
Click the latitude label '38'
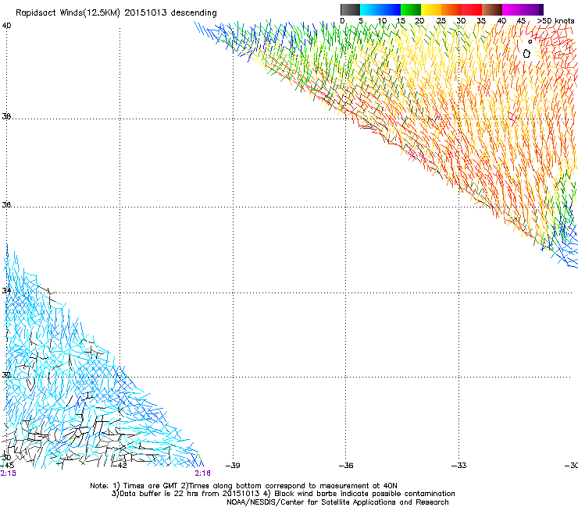6,116
